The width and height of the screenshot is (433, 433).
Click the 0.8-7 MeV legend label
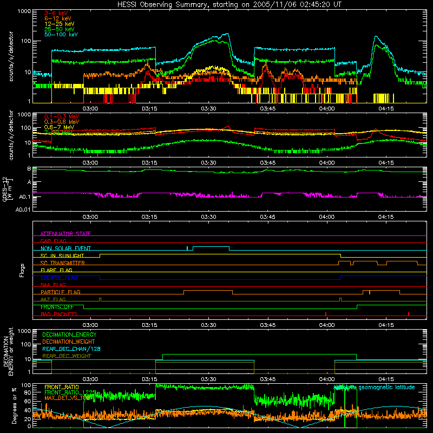click(x=60, y=127)
